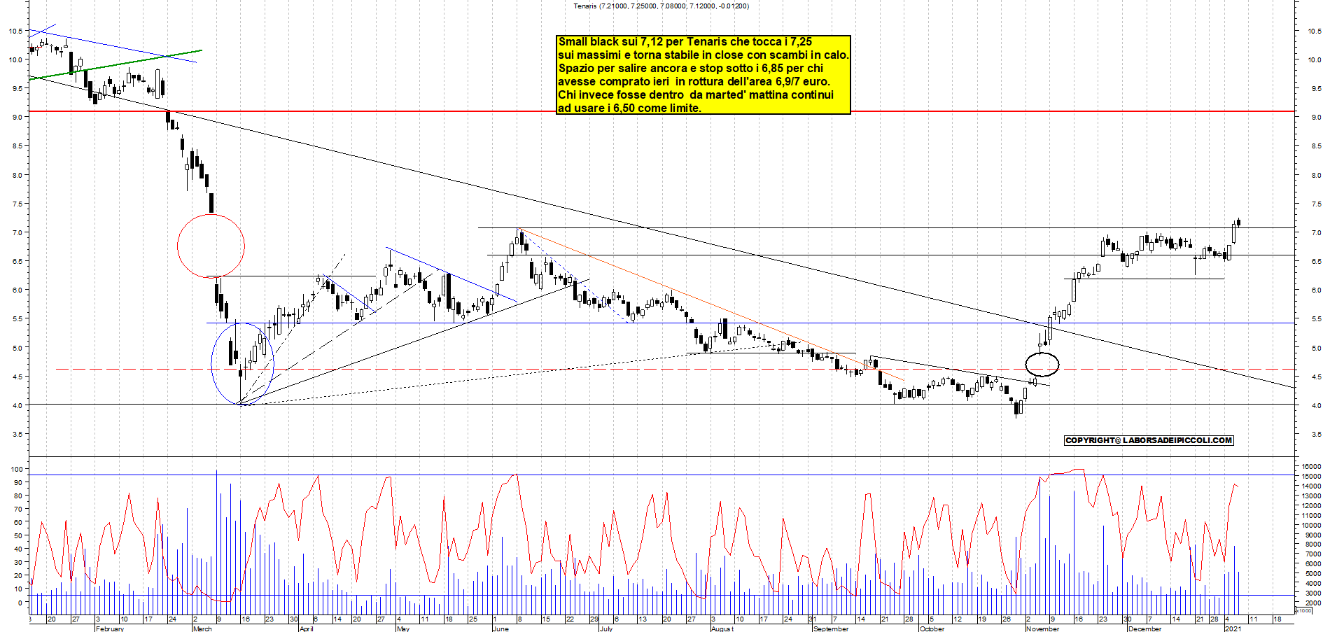Viewport: 1323px width, 632px height.
Task: Select the green rising trendline near February
Action: (x=115, y=64)
